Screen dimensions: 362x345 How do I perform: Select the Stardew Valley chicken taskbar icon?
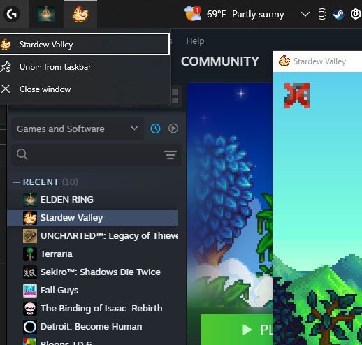point(80,14)
